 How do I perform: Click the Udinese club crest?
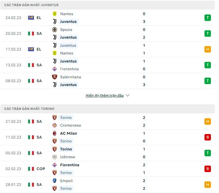pos(55,157)
